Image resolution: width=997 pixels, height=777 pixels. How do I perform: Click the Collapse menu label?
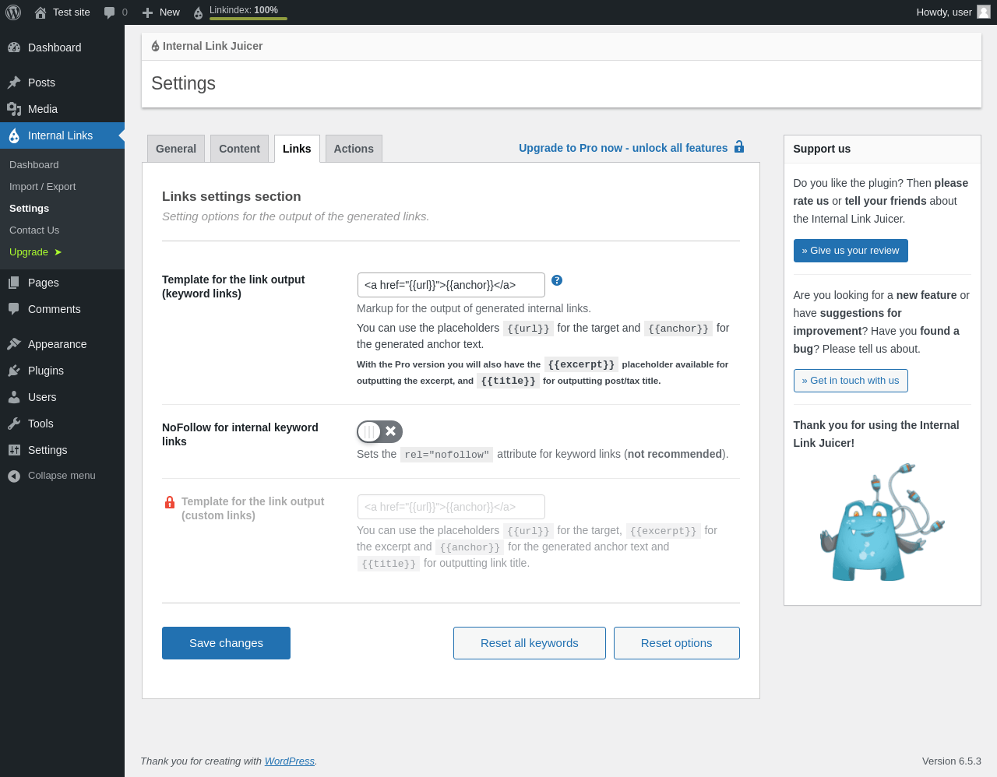coord(62,476)
